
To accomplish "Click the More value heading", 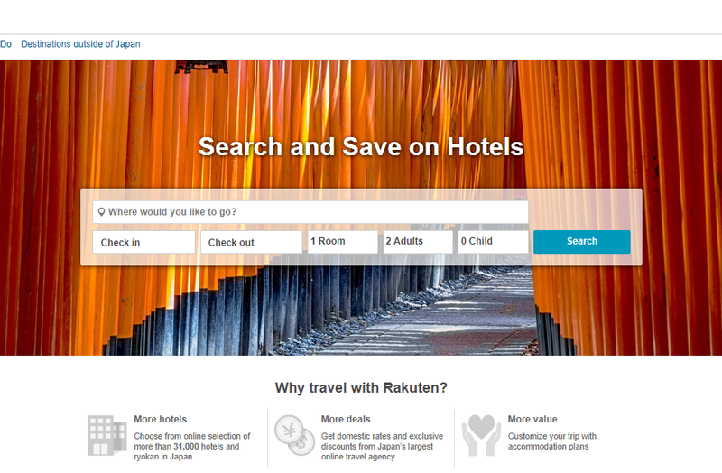I will click(532, 419).
